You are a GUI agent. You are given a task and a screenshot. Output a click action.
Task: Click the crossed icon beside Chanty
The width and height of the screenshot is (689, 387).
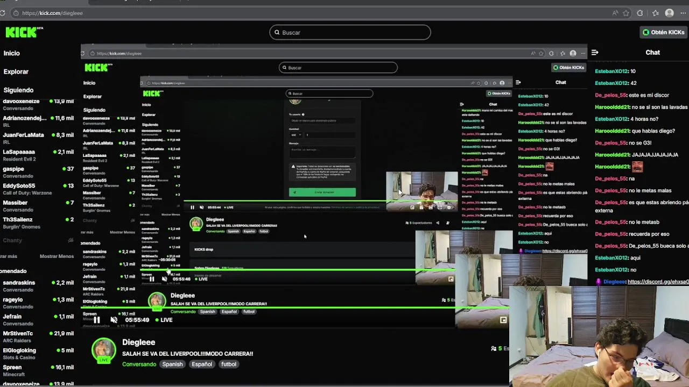[x=70, y=240]
